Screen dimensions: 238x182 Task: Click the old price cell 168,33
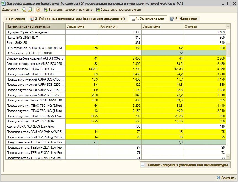tap(163, 69)
